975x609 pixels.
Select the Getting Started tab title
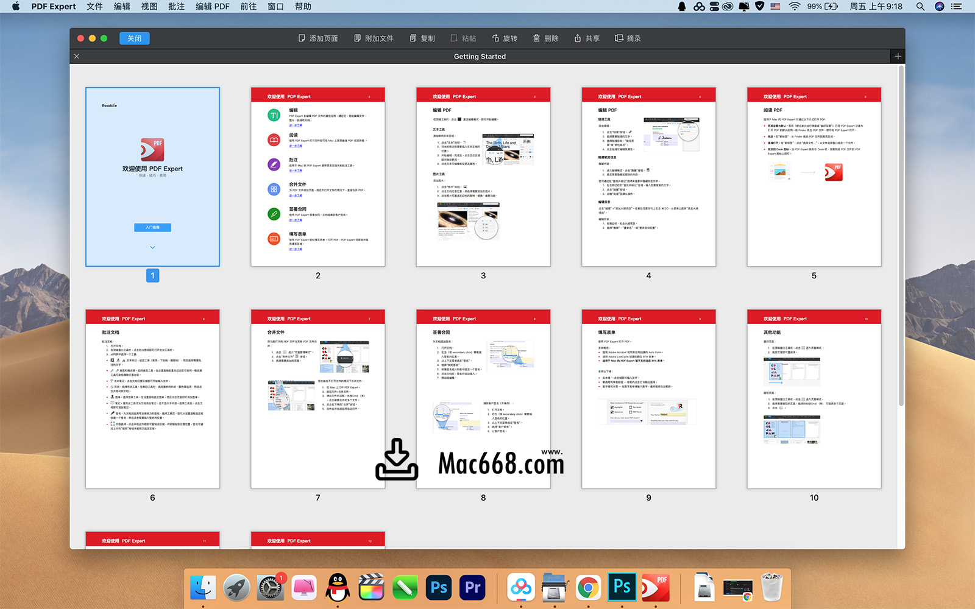pyautogui.click(x=480, y=56)
